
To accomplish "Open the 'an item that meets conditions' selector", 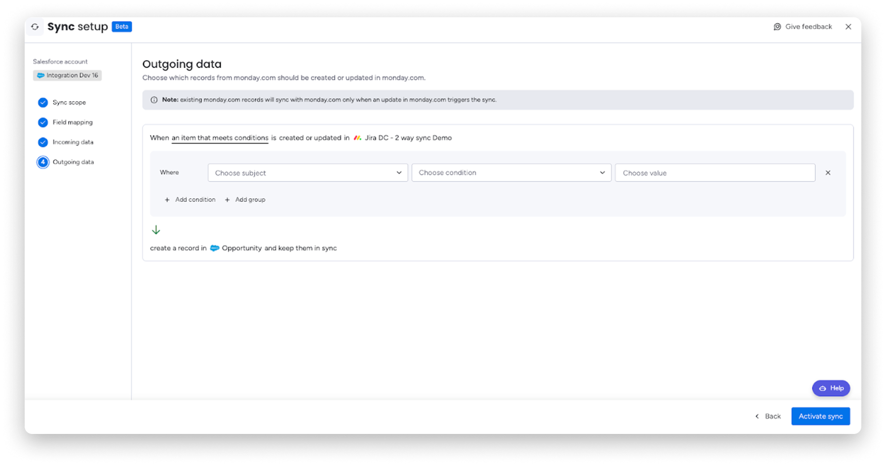I will (220, 138).
